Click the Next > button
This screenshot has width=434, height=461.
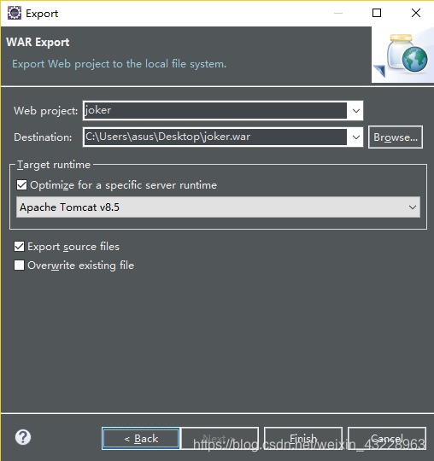point(220,438)
